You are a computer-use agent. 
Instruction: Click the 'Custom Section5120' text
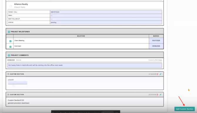pyautogui.click(x=16, y=100)
